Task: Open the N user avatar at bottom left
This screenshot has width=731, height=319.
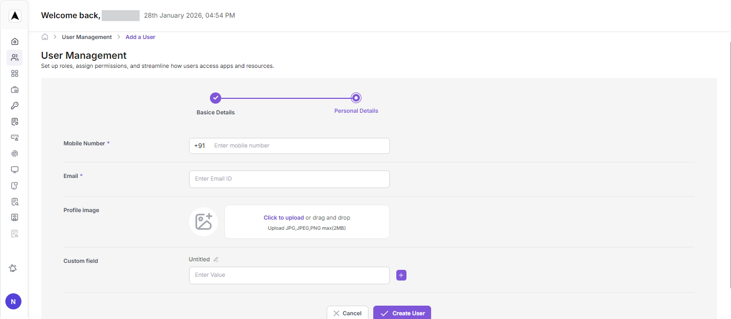Action: [13, 301]
